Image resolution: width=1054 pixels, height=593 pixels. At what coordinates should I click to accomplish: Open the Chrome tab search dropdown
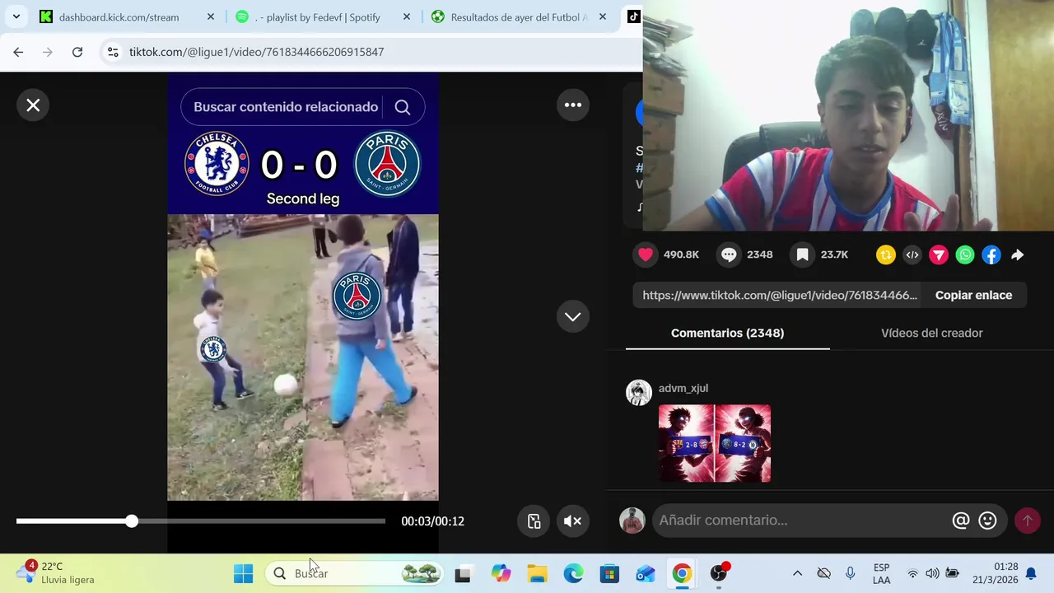coord(16,16)
